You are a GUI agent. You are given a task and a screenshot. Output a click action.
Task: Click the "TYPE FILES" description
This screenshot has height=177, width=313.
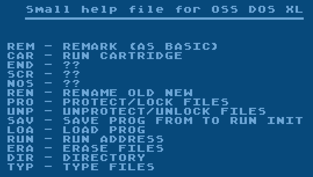(x=109, y=167)
